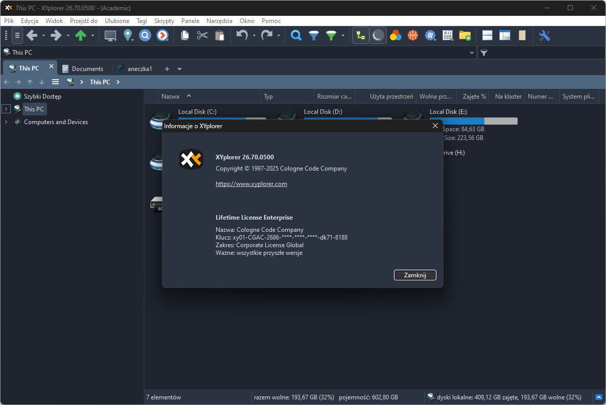Image resolution: width=606 pixels, height=405 pixels.
Task: Click the blue circle Find Files icon
Action: [145, 36]
